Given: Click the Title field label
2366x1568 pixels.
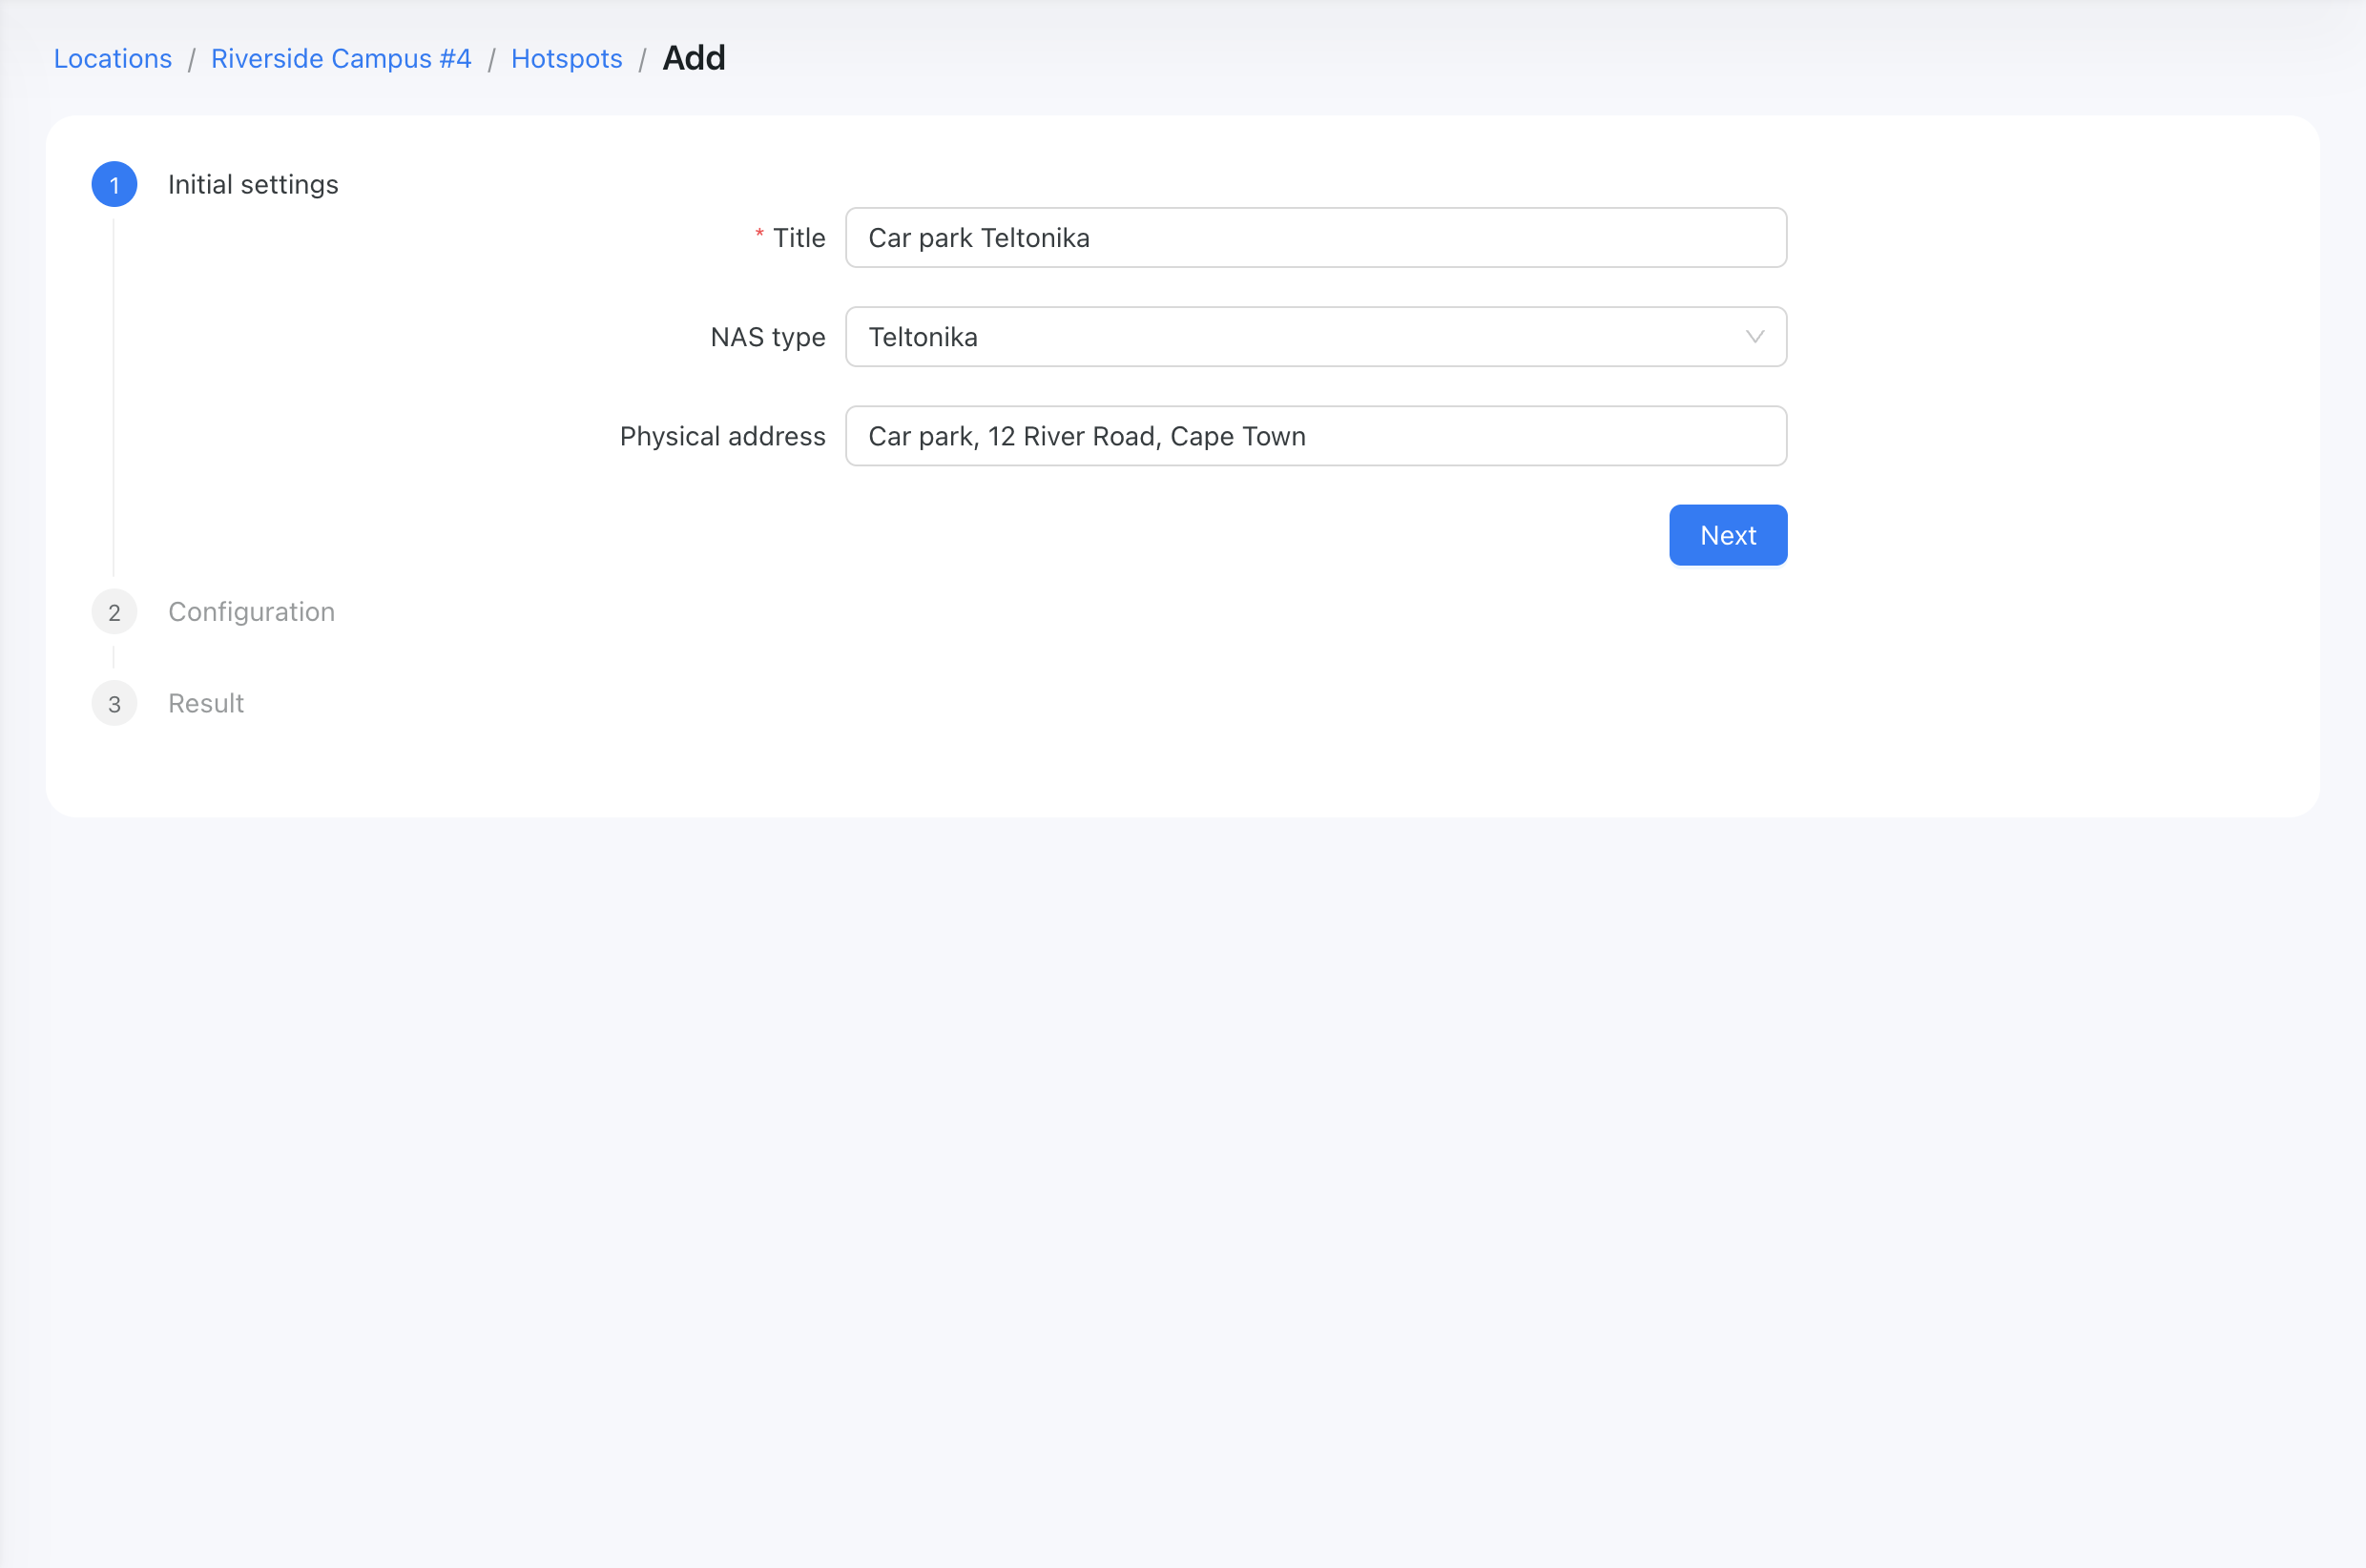Looking at the screenshot, I should 799,238.
